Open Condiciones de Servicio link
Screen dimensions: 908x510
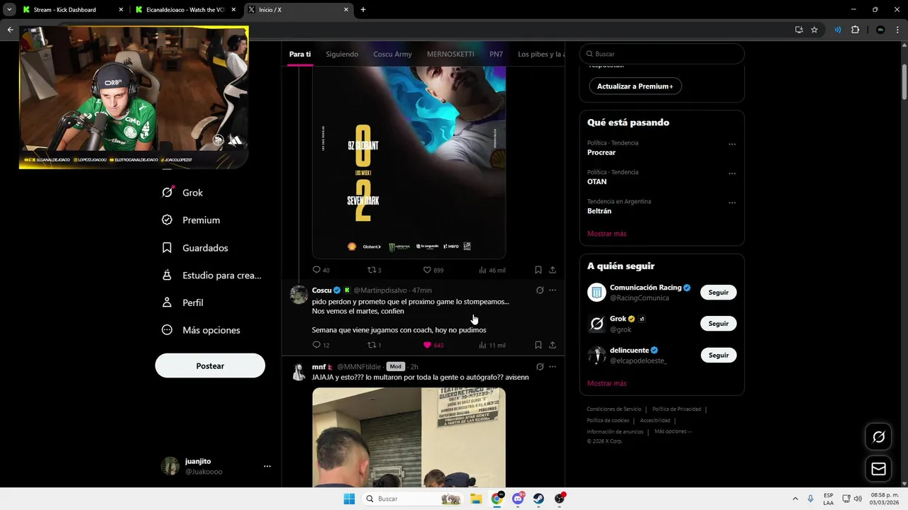[614, 409]
